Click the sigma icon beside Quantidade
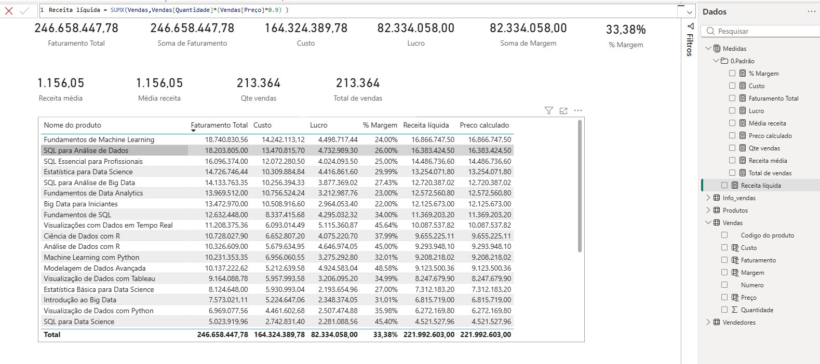 [735, 310]
